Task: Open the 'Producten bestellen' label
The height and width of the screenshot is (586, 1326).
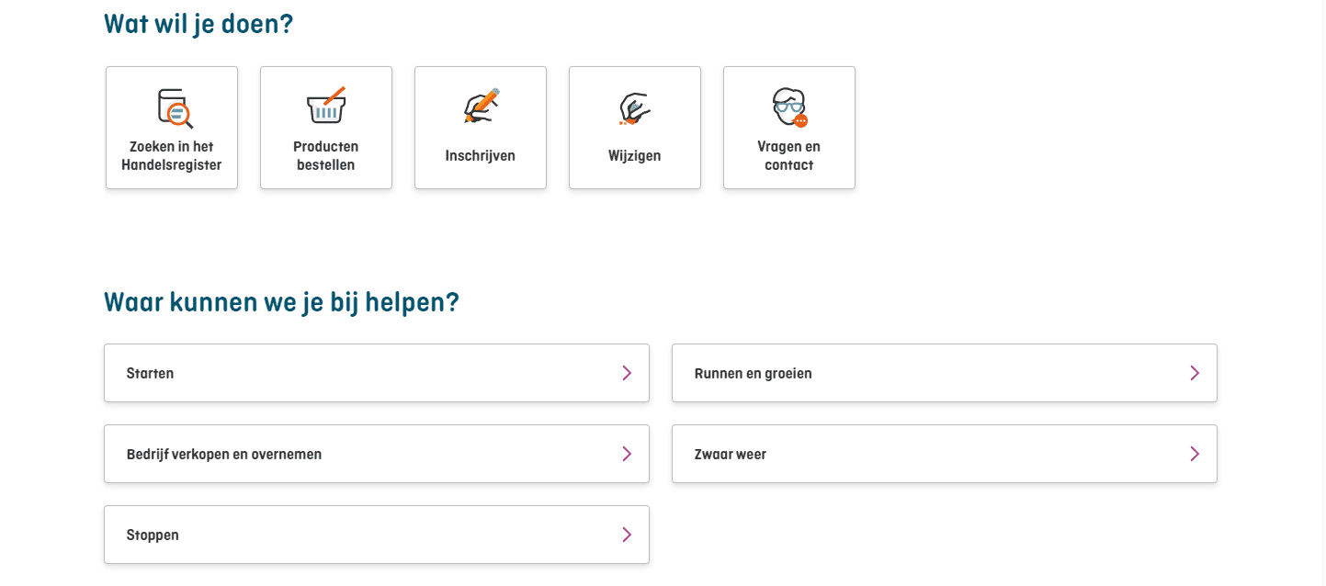Action: [326, 156]
